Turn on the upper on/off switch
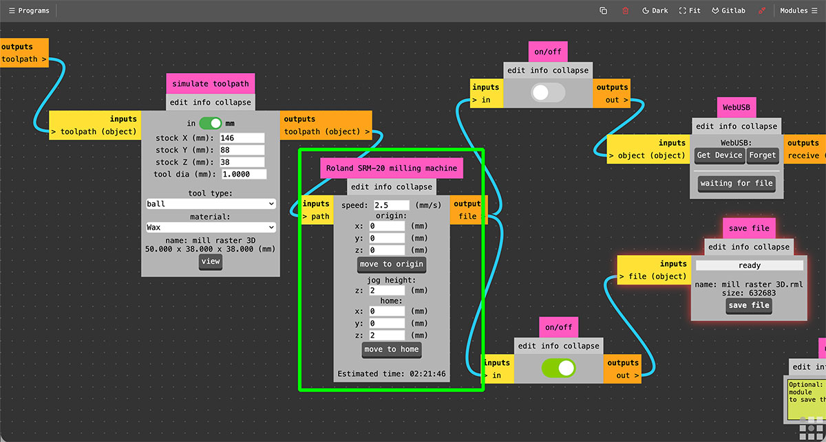The width and height of the screenshot is (826, 442). (x=549, y=93)
